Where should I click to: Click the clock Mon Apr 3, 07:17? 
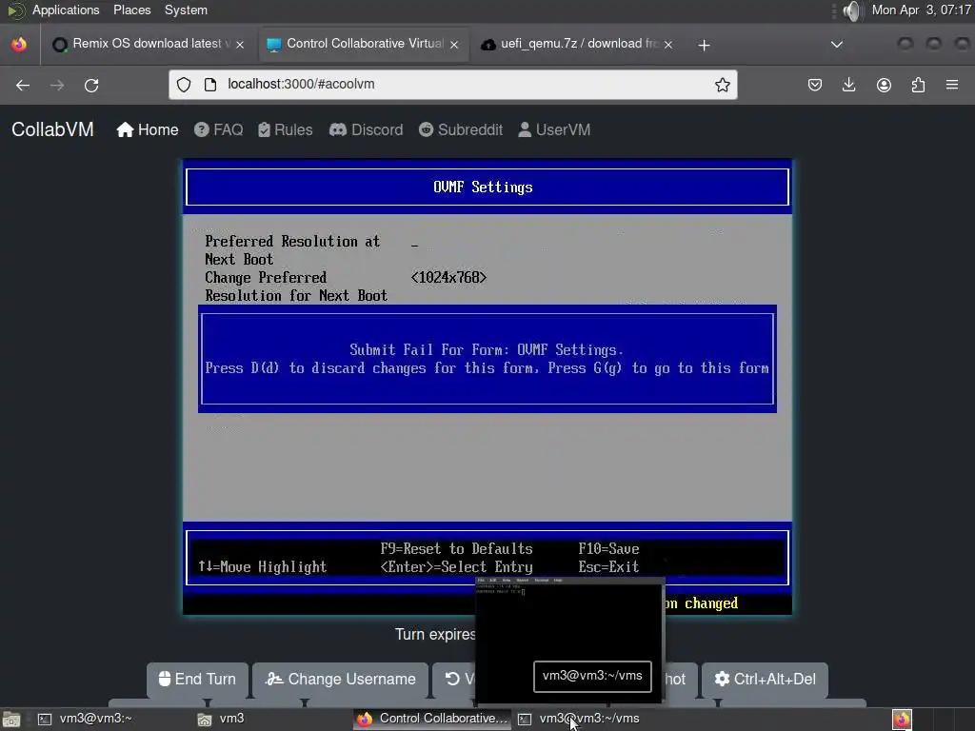(921, 10)
